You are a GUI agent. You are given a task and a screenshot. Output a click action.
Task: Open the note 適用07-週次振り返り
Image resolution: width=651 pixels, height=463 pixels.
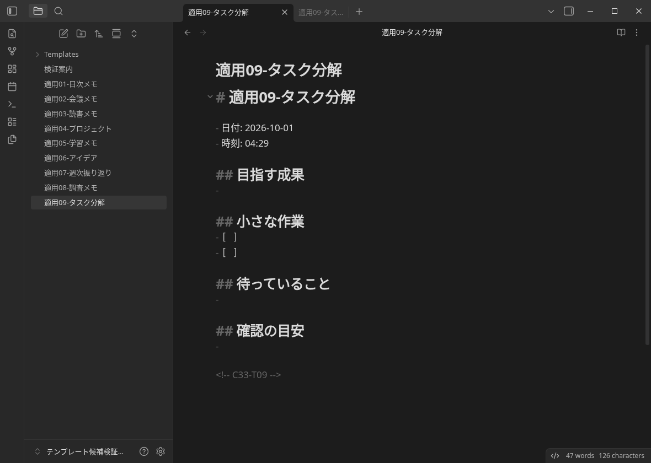point(99,173)
